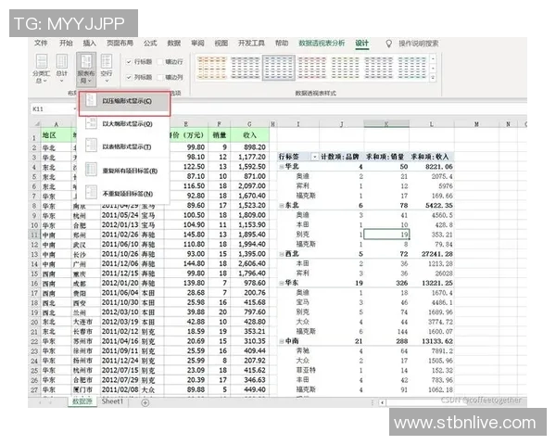Switch to the 公式 (Formulas) tab
This screenshot has width=556, height=445.
point(150,43)
